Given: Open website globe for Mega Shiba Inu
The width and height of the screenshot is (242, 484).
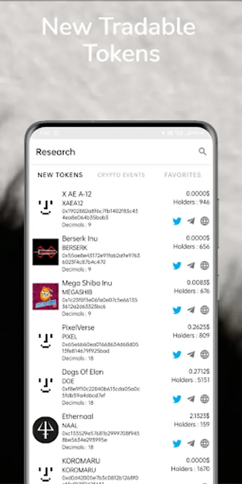Looking at the screenshot, I should click(x=205, y=310).
